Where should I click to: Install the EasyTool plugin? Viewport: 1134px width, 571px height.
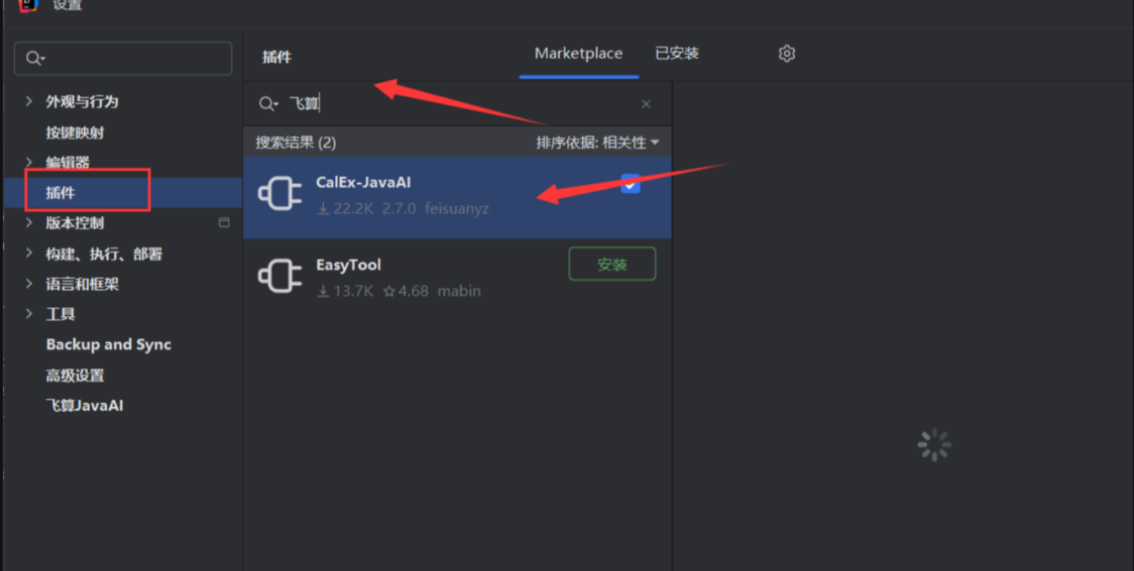[x=612, y=264]
